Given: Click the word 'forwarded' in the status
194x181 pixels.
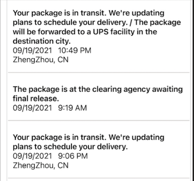Looking at the screenshot, I should tap(56, 32).
